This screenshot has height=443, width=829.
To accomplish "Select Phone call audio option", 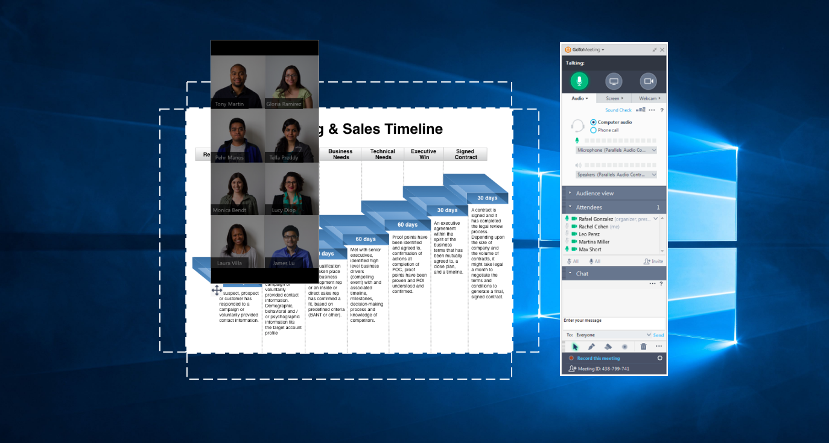I will click(605, 130).
